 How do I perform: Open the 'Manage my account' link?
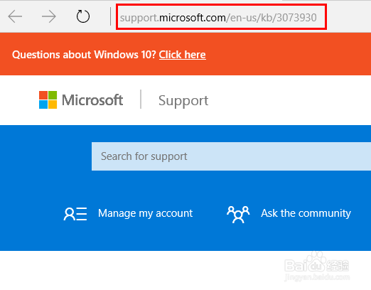click(145, 213)
